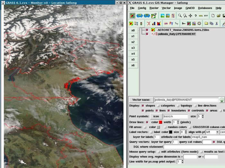Image resolution: width=225 pixels, height=168 pixels.
Task: Add a scale and north arrow icon
Action: (184, 23)
